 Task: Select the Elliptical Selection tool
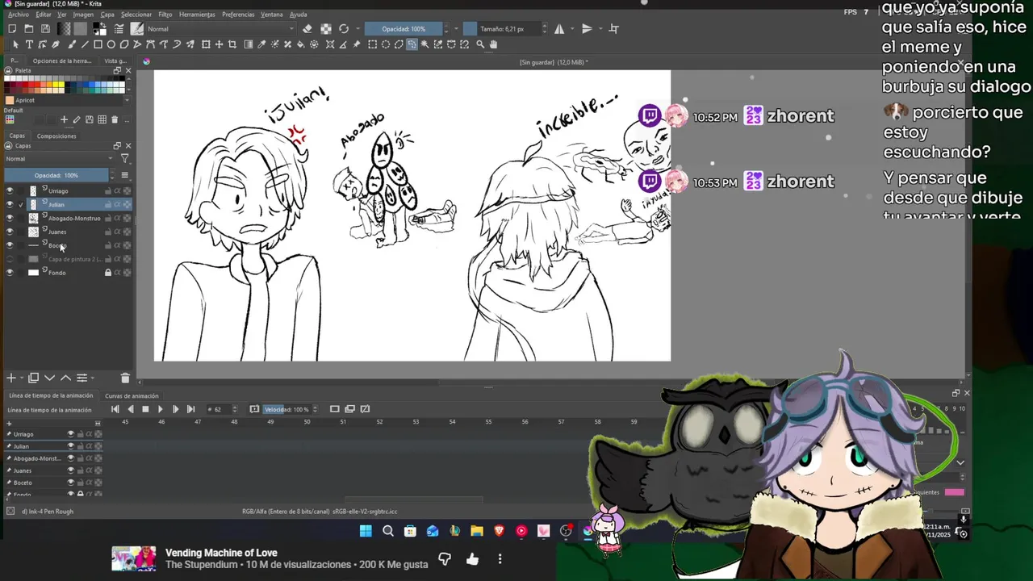(386, 44)
